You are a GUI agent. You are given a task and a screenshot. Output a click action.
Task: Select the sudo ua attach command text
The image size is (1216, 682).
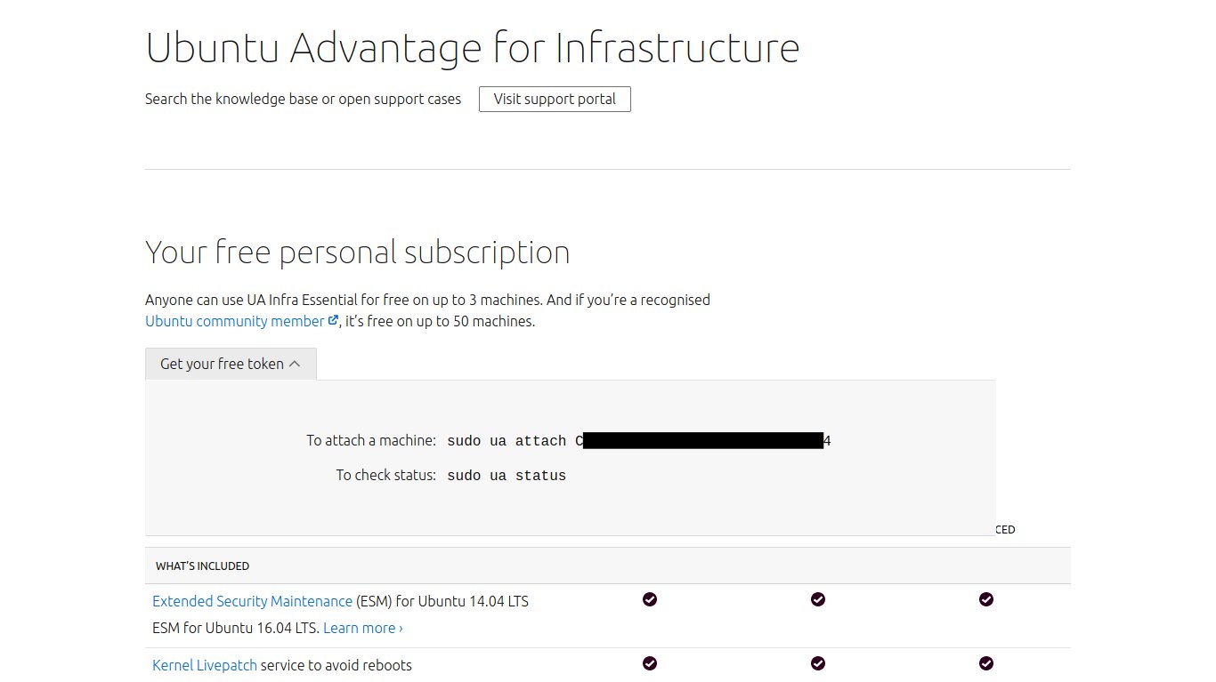click(639, 441)
